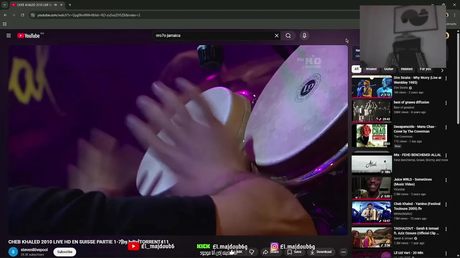Open more options for gnawa diffusion video
460x258 pixels.
[446, 103]
